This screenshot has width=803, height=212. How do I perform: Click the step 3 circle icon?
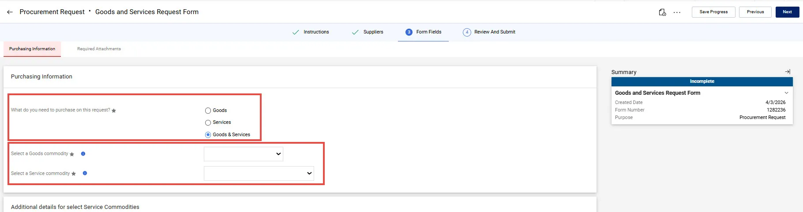tap(409, 32)
